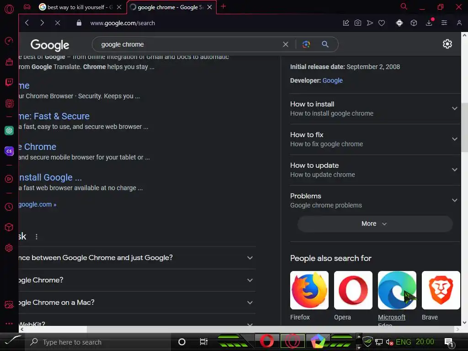Open Windows Task View in taskbar
This screenshot has height=351, width=468.
(x=203, y=341)
